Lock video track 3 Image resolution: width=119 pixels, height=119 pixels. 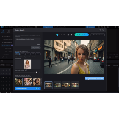pos(9,85)
